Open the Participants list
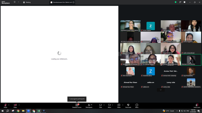 [x=89, y=106]
